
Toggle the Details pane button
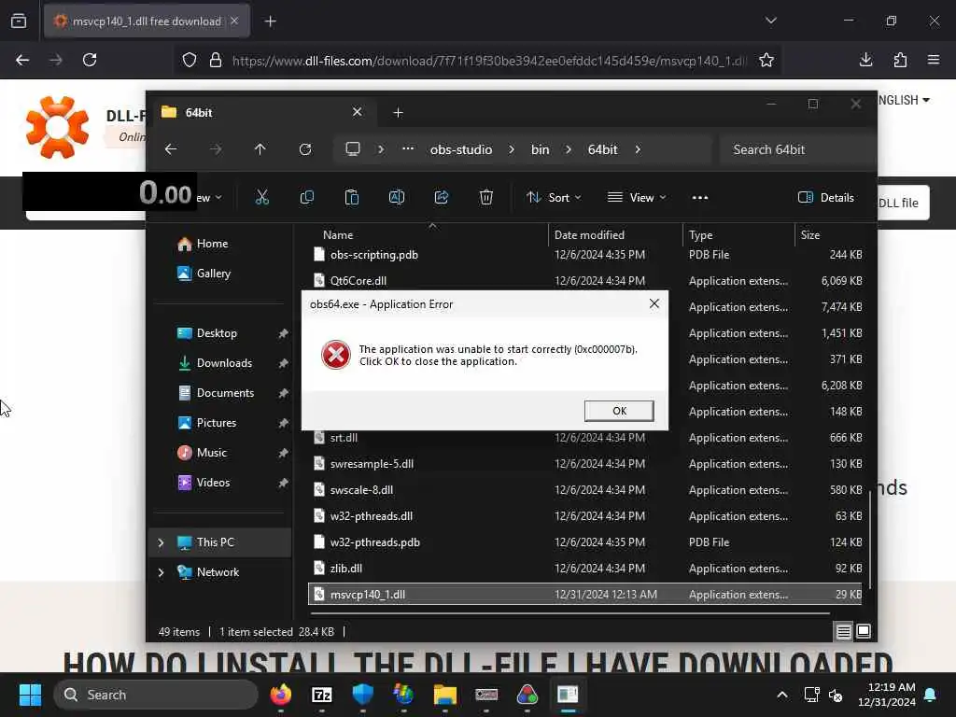pyautogui.click(x=825, y=198)
